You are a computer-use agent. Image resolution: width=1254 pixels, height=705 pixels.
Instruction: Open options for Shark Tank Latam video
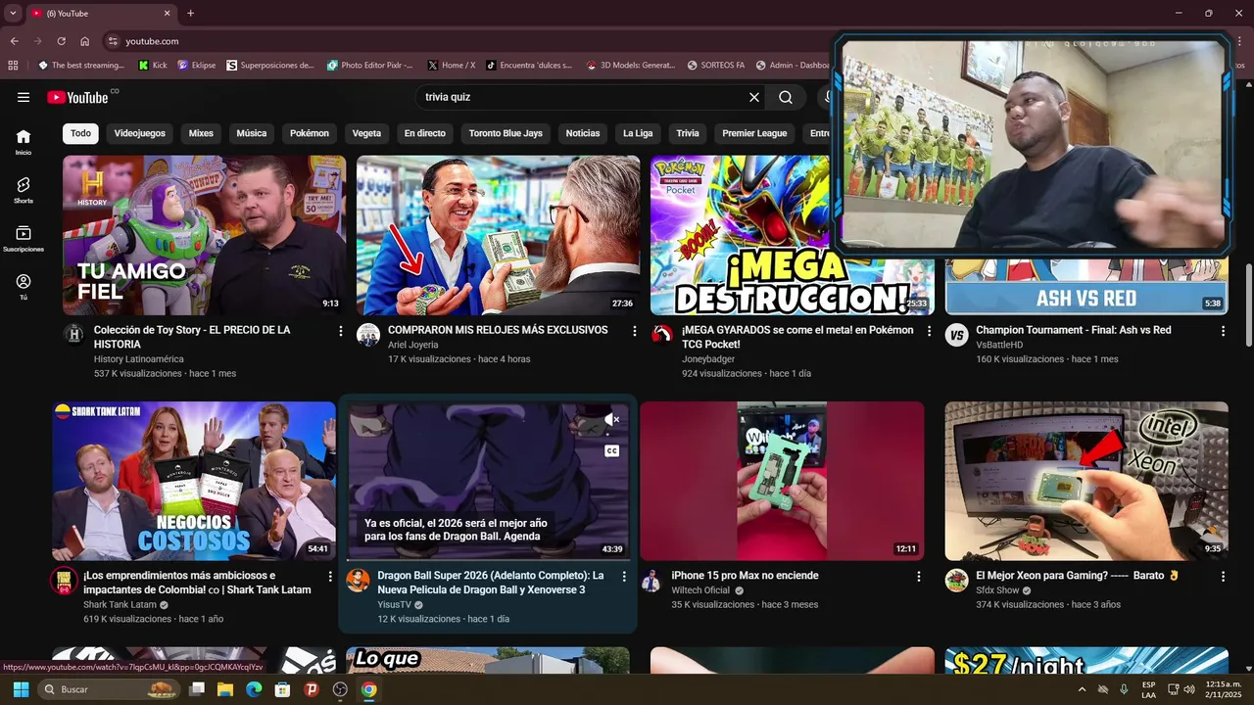[330, 576]
